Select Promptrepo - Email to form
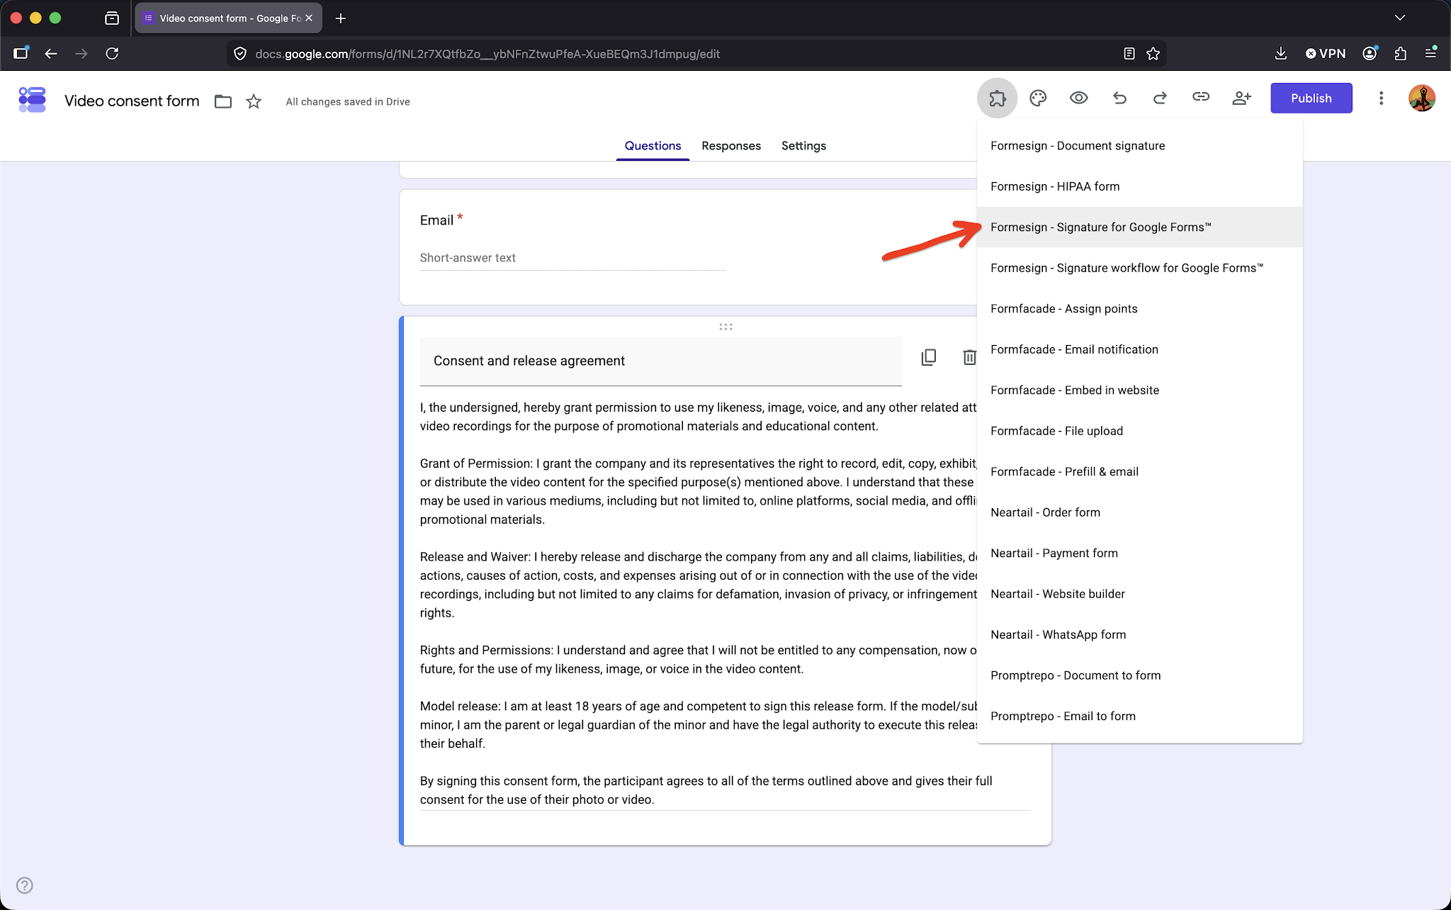The image size is (1451, 910). click(1139, 717)
